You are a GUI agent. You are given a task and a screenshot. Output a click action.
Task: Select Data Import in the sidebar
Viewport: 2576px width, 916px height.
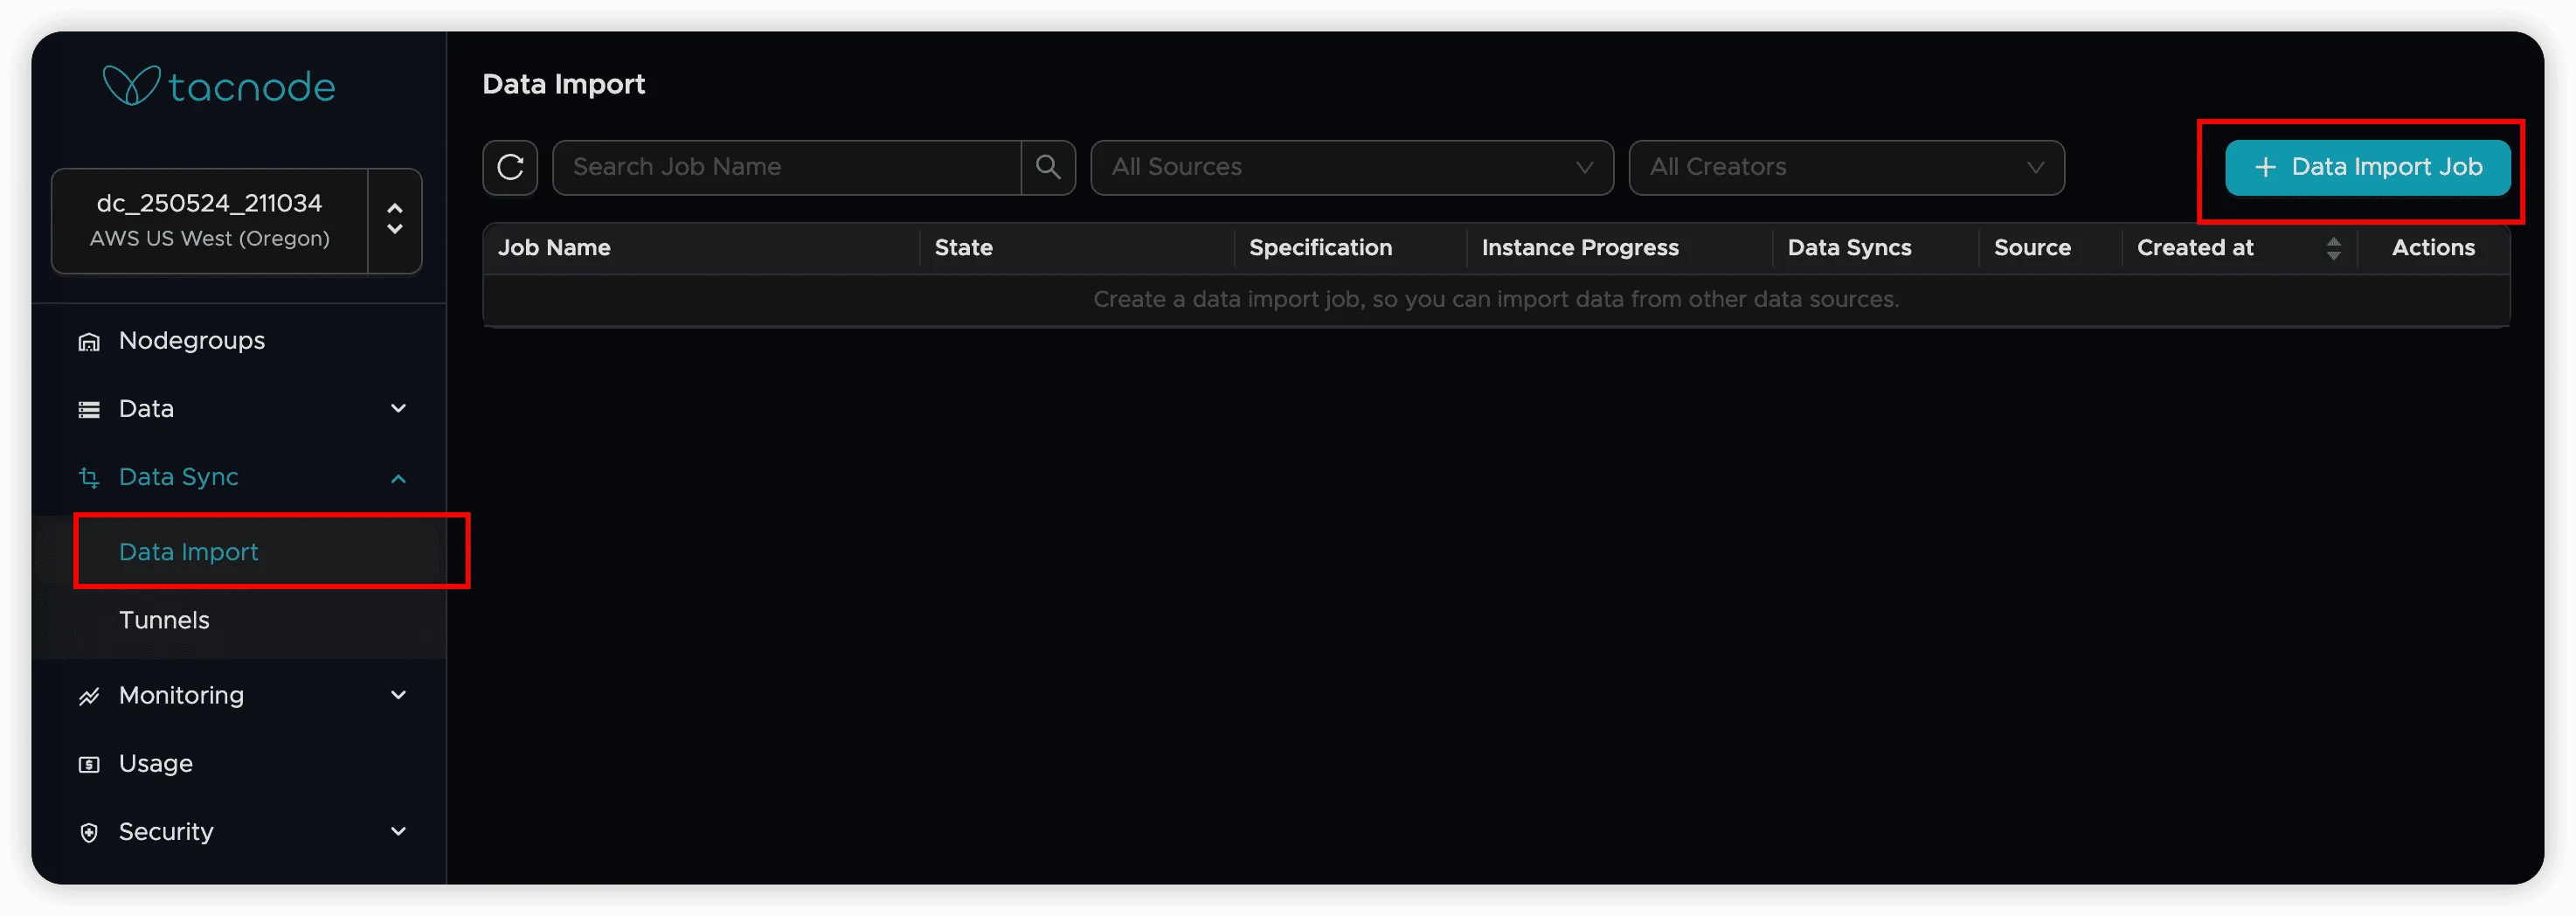click(x=188, y=552)
